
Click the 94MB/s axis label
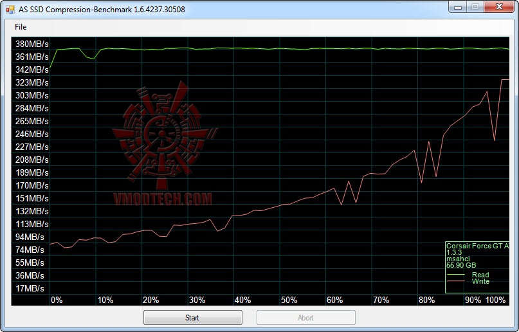30,237
